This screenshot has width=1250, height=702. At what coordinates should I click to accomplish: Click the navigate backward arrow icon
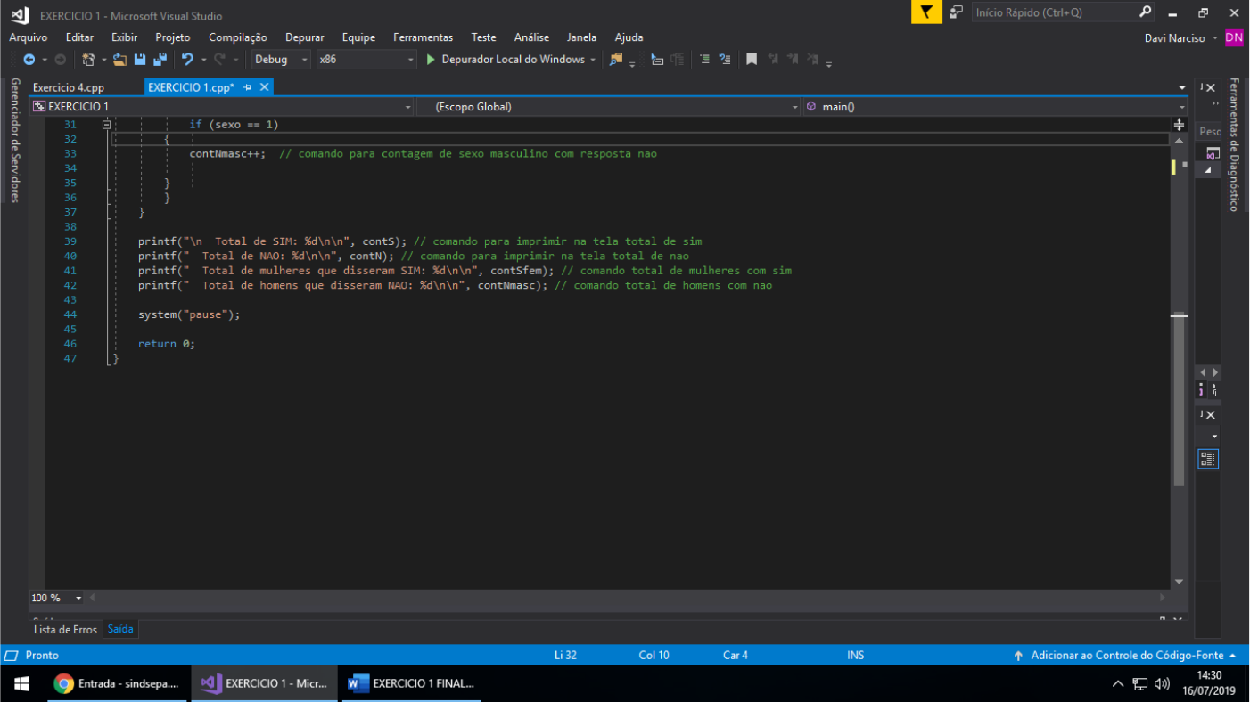click(29, 60)
